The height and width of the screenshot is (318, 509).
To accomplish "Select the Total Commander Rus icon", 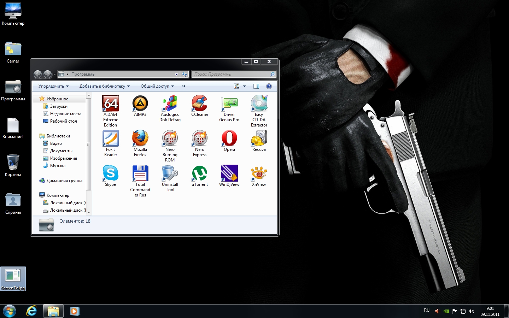I will click(x=140, y=181).
